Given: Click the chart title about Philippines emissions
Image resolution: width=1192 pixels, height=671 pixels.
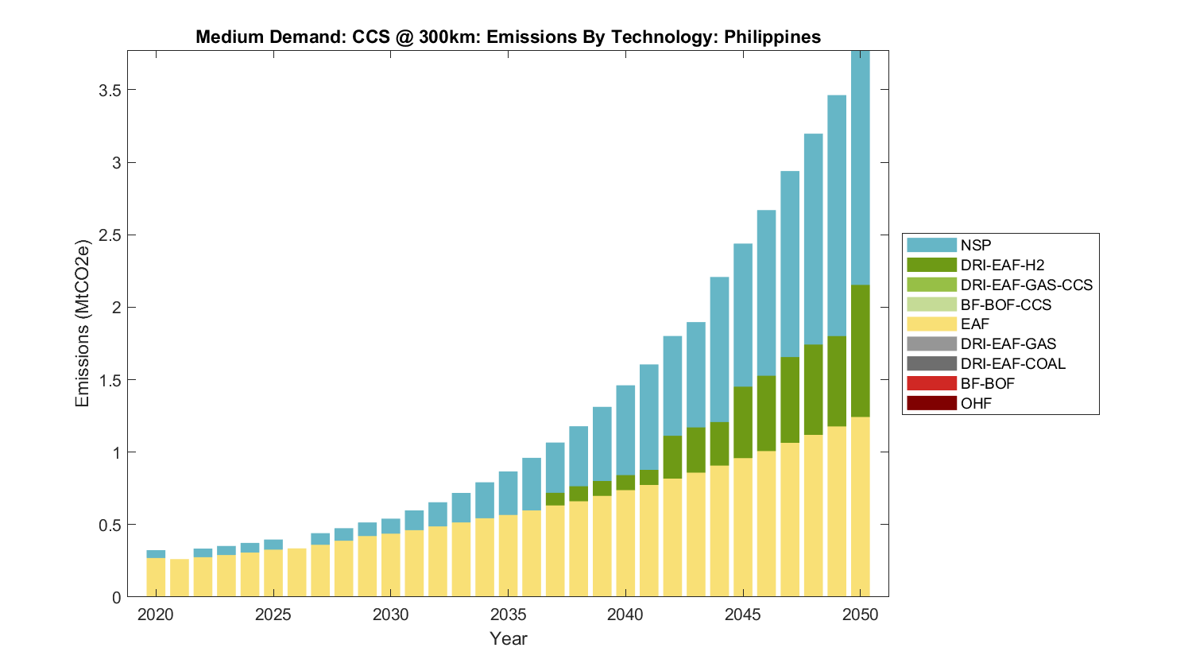Looking at the screenshot, I should (508, 37).
